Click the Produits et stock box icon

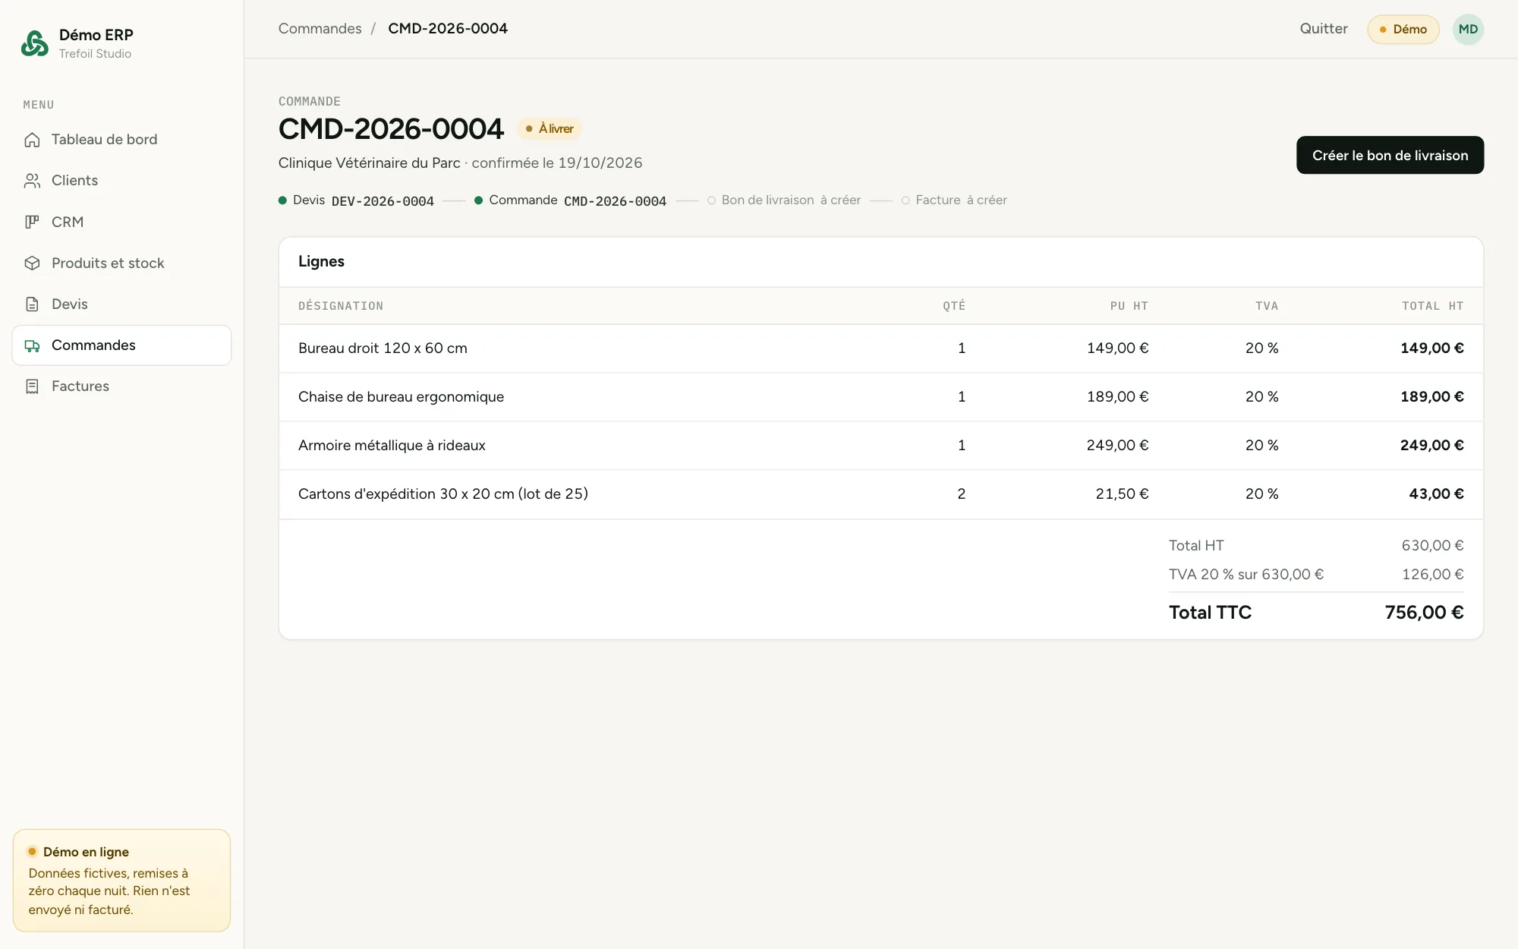coord(32,263)
